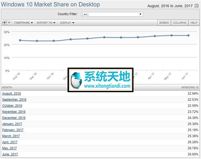Select the Oct '16 data point on chart
Viewport: 201px width, 159px height.
coord(54,41)
